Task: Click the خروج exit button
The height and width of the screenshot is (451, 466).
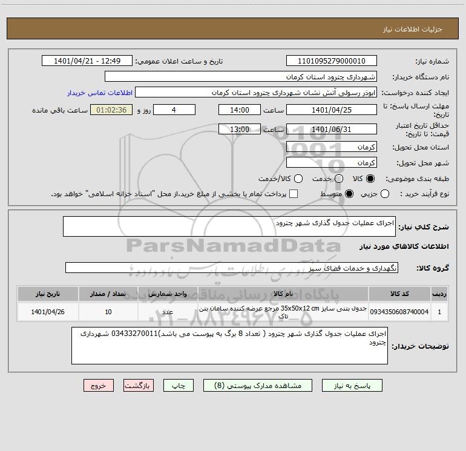Action: coord(99,386)
